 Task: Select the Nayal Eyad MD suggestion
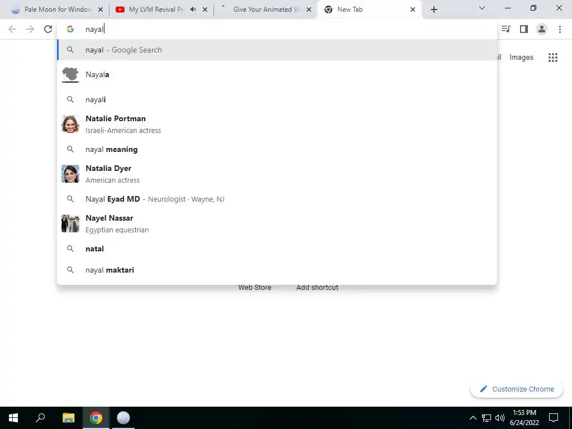(277, 199)
